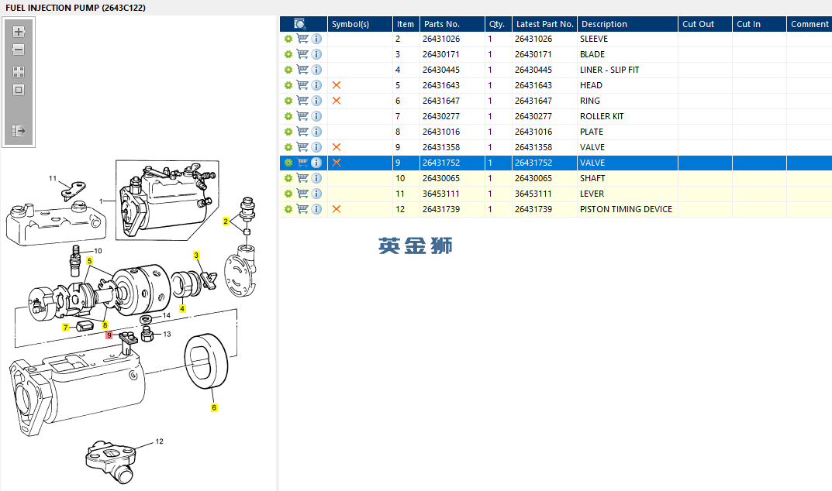This screenshot has width=832, height=491.
Task: Open info for highlighted VALVE 26431752
Action: tap(316, 163)
